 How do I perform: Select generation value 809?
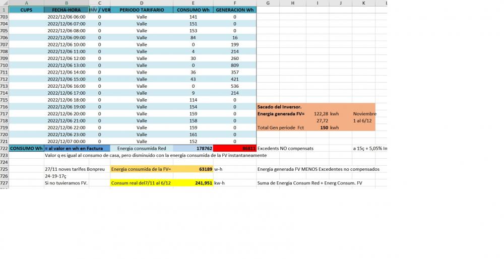(x=235, y=65)
